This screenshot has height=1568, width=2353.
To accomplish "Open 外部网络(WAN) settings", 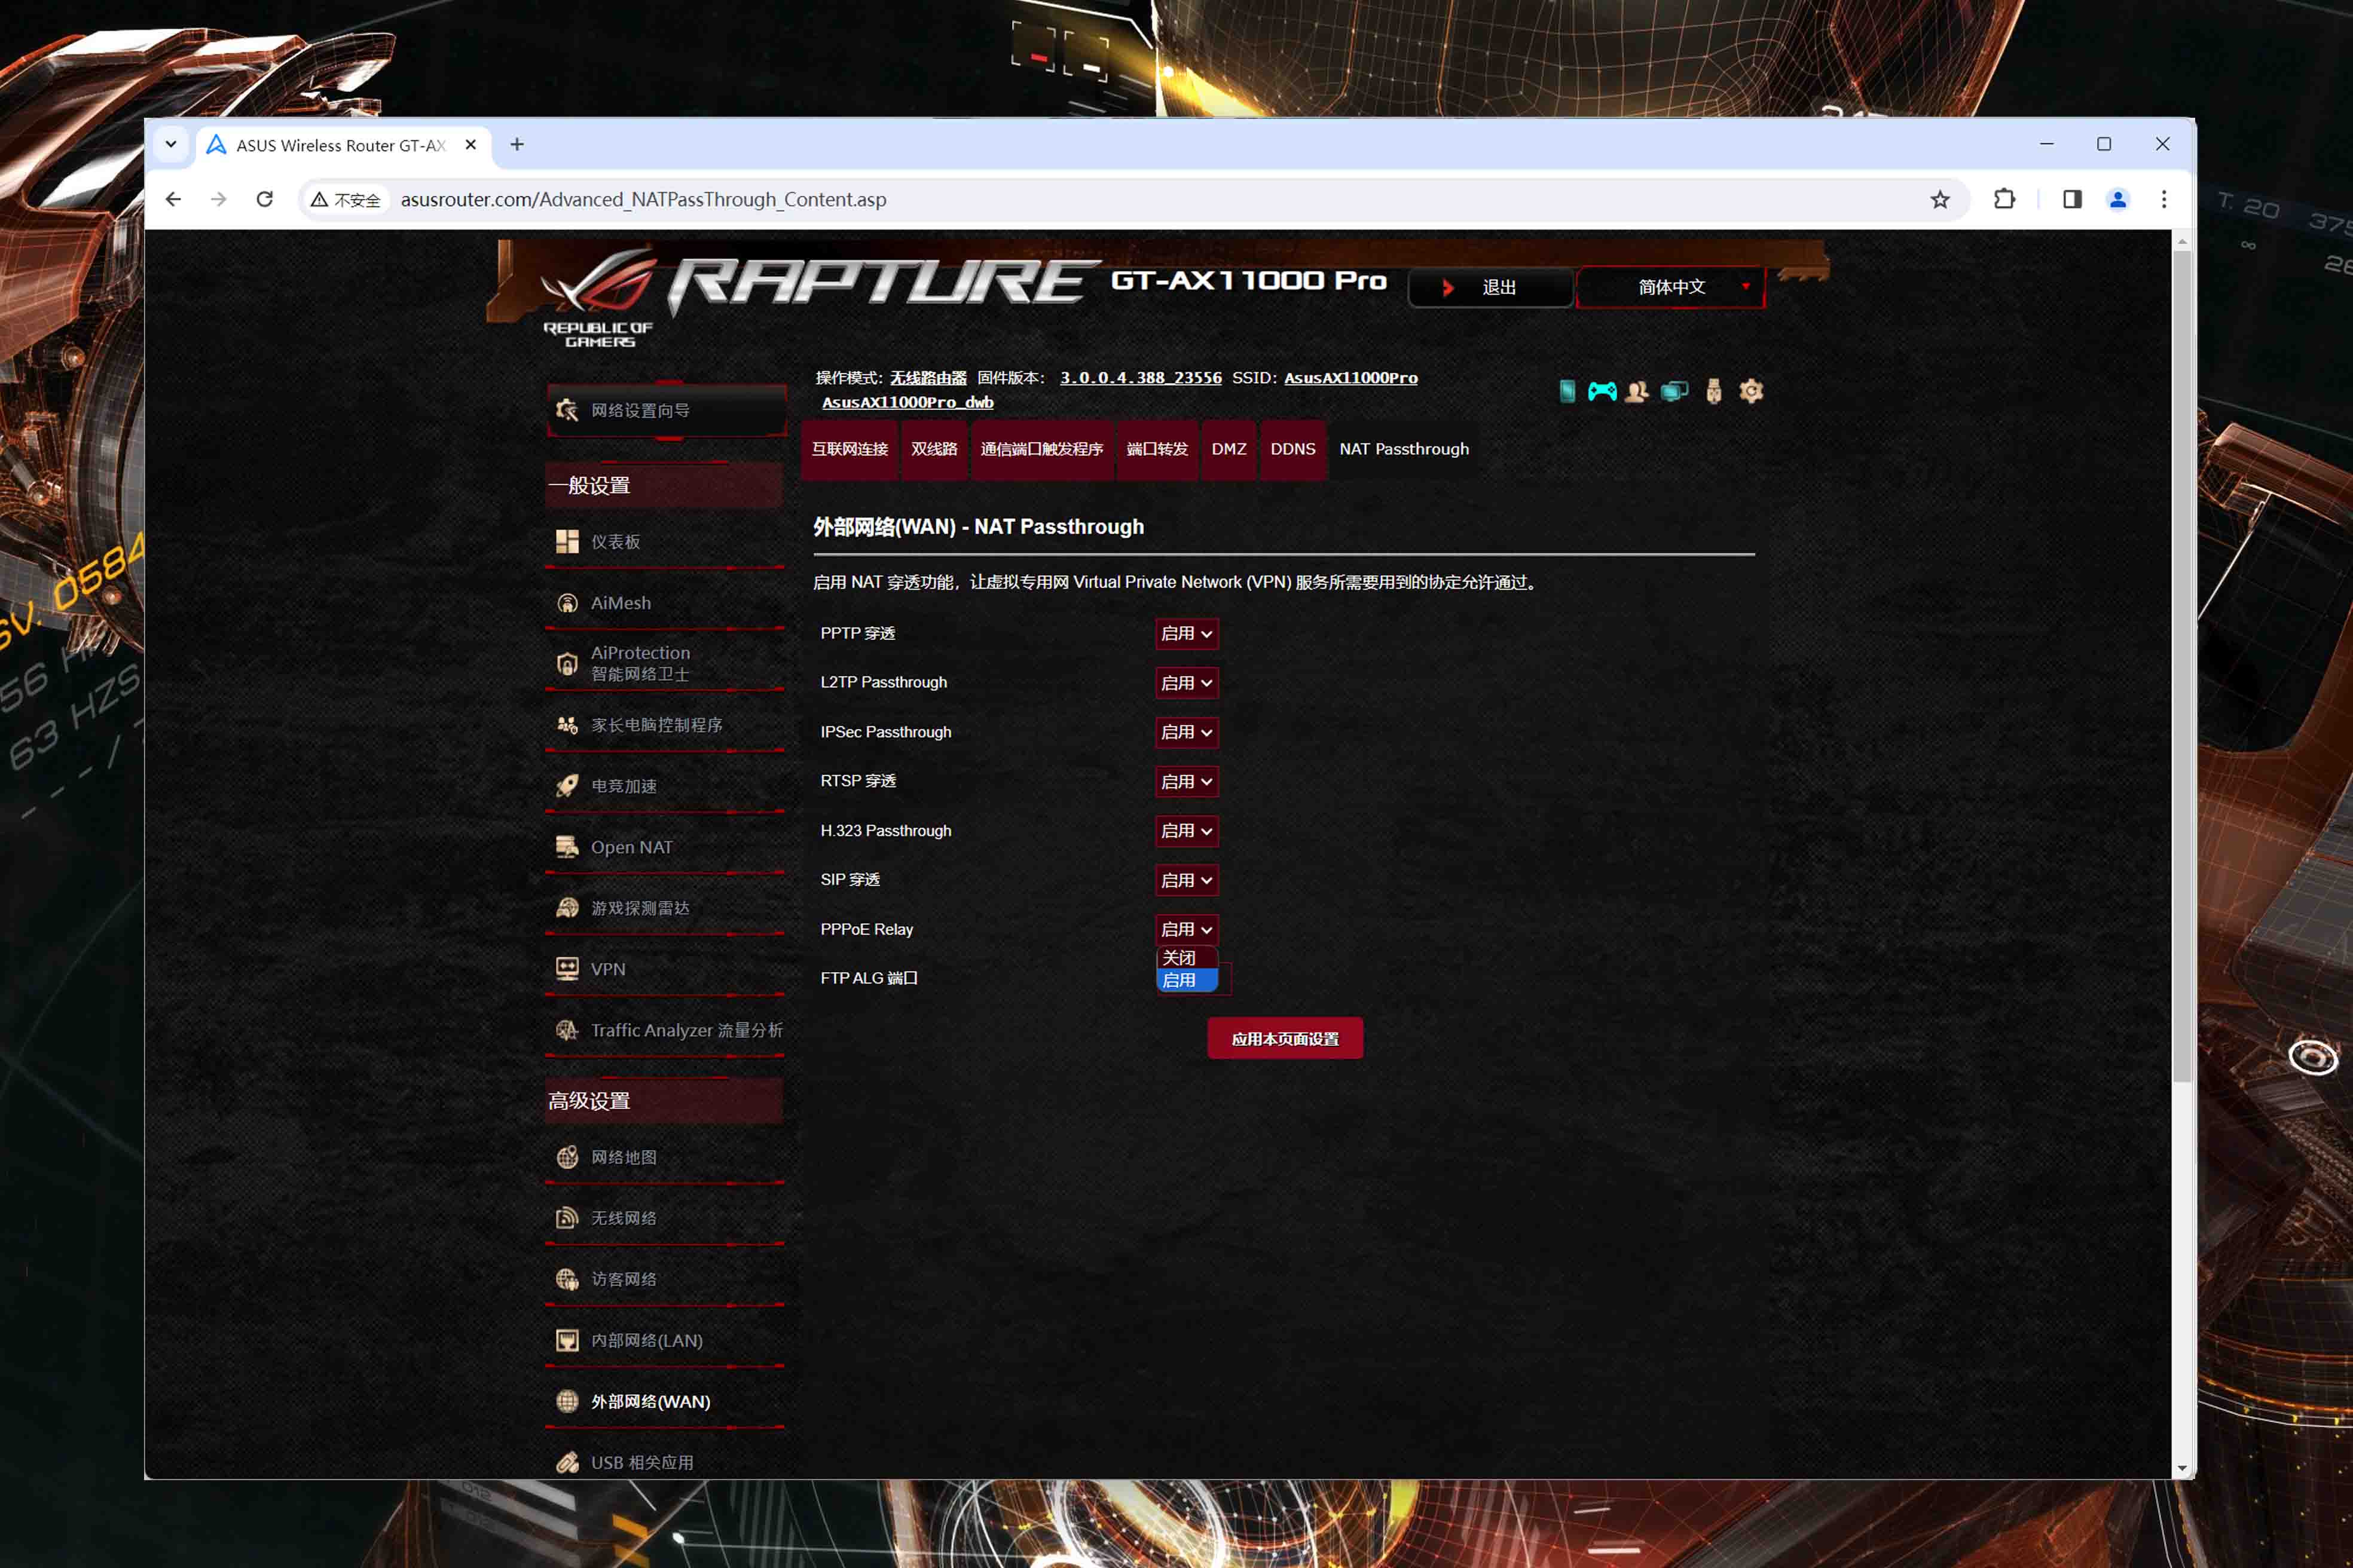I will (664, 1401).
